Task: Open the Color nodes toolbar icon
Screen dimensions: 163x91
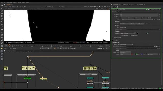Action: pyautogui.click(x=2, y=16)
